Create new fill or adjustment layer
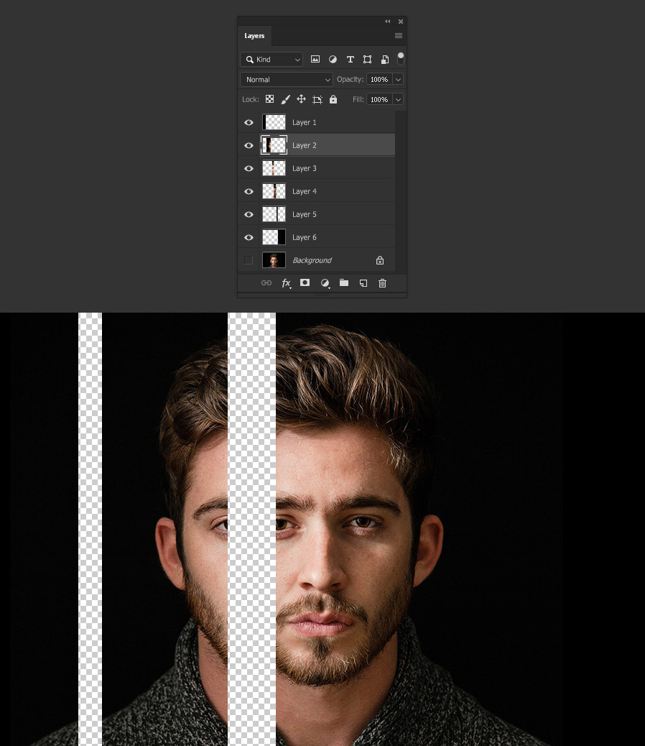The height and width of the screenshot is (746, 645). [325, 283]
